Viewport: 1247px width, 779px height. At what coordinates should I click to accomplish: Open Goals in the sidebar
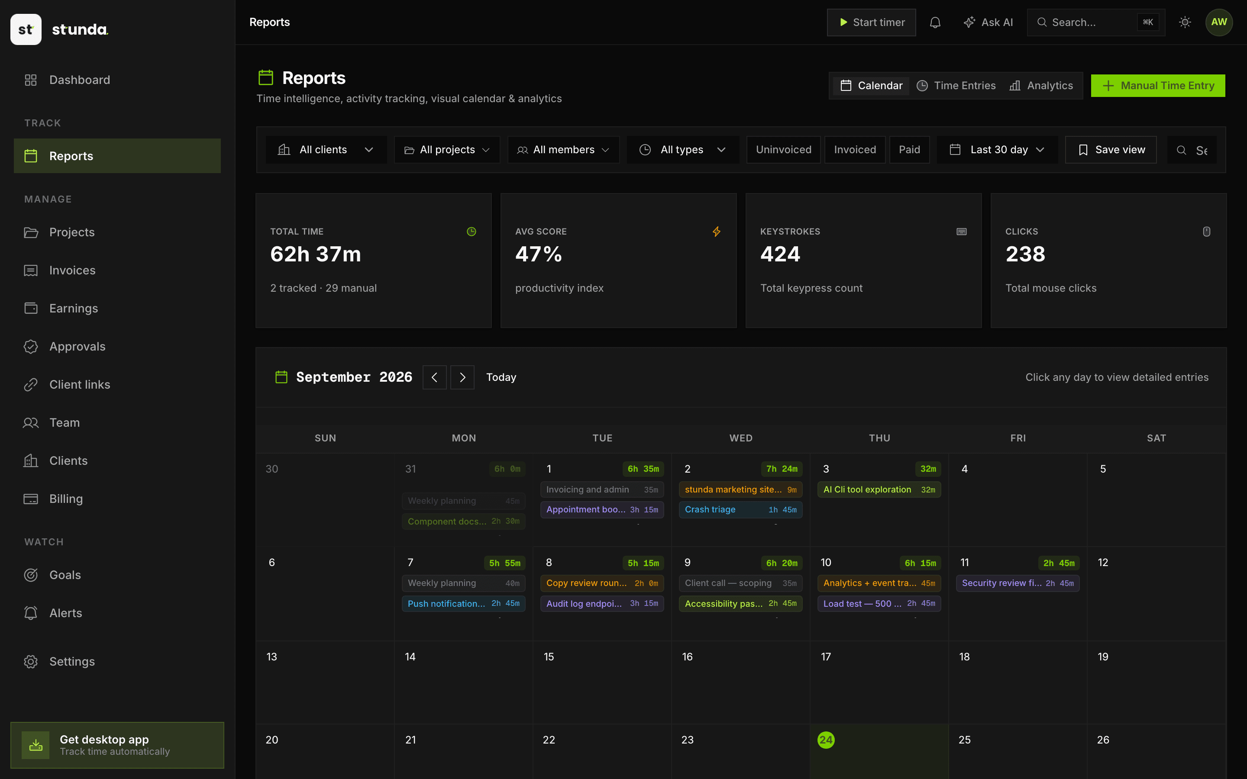[117, 575]
